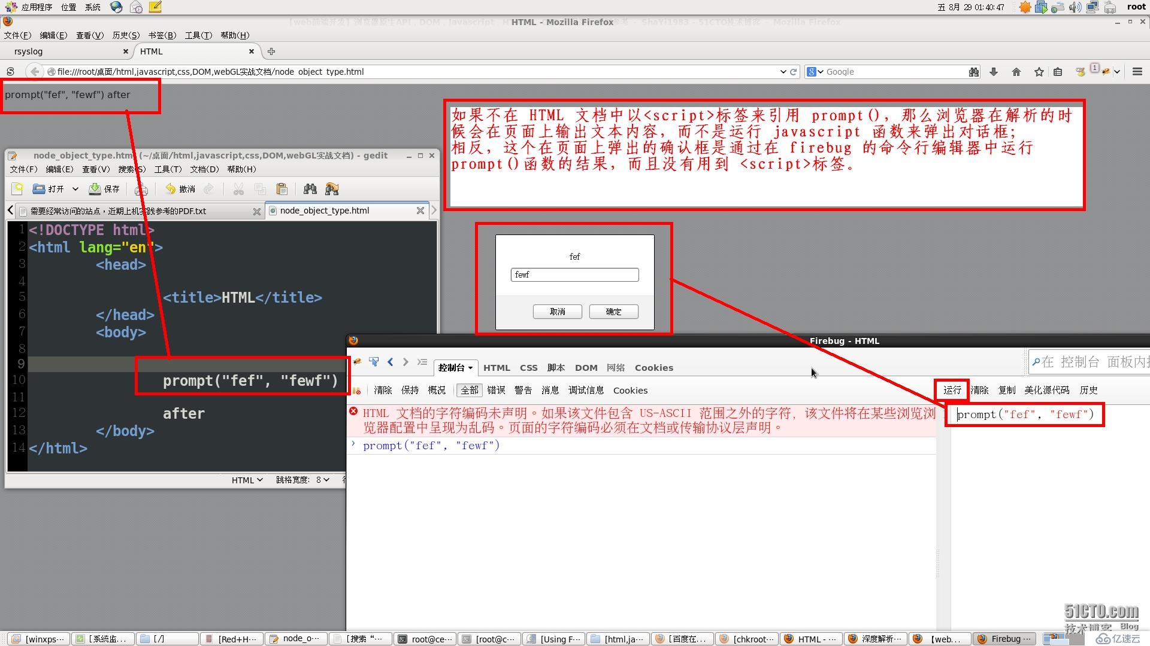Click the Firefox home icon
Viewport: 1150px width, 646px height.
[1016, 72]
